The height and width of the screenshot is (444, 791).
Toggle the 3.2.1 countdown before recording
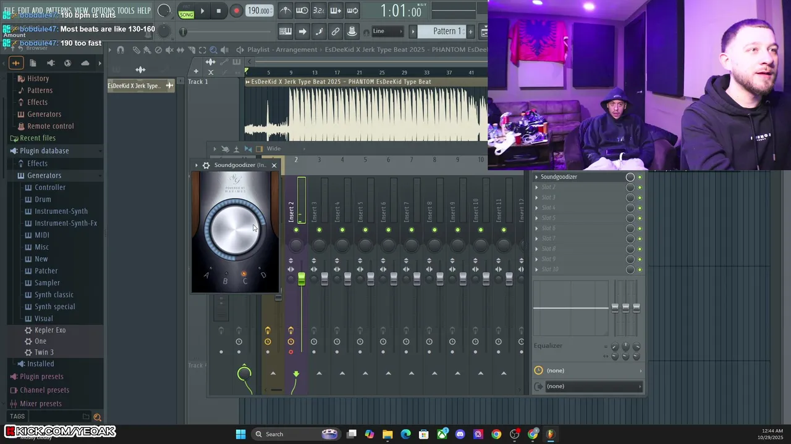tap(319, 10)
